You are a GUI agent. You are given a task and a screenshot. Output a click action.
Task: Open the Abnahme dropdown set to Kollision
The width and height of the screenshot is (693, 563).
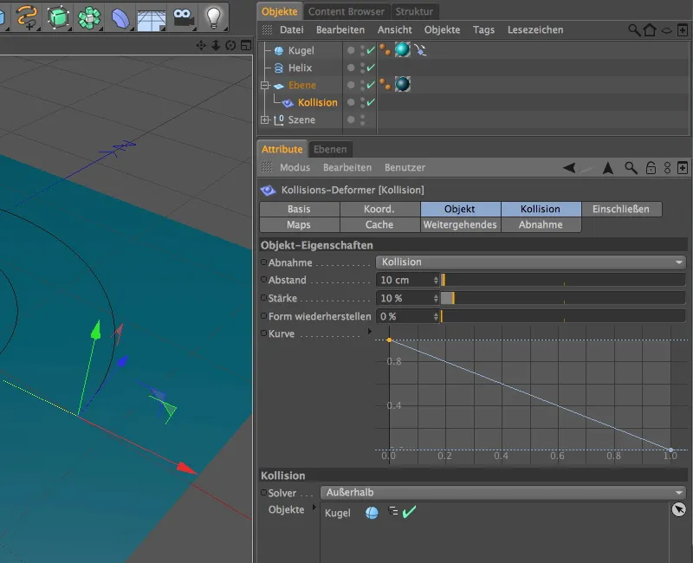[x=530, y=262]
